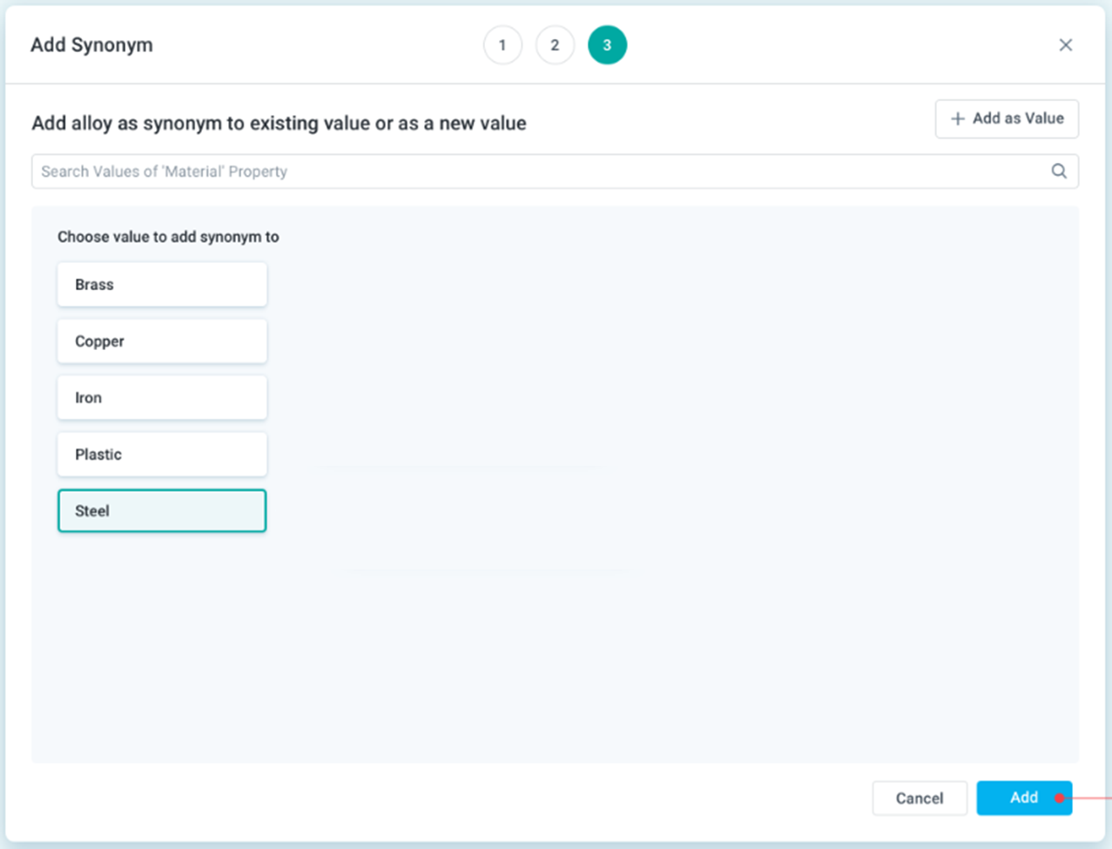
Task: Select the Copper value
Action: tap(162, 341)
